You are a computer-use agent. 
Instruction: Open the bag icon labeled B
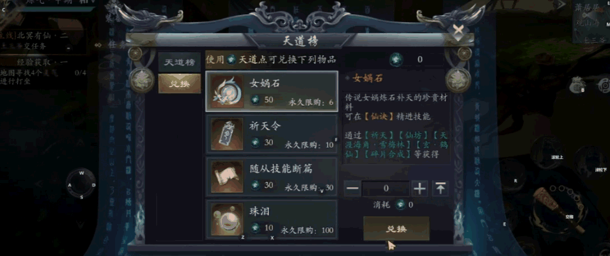(x=579, y=84)
